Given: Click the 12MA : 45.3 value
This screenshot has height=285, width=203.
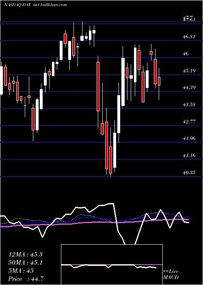Looking at the screenshot, I should click(x=26, y=254).
